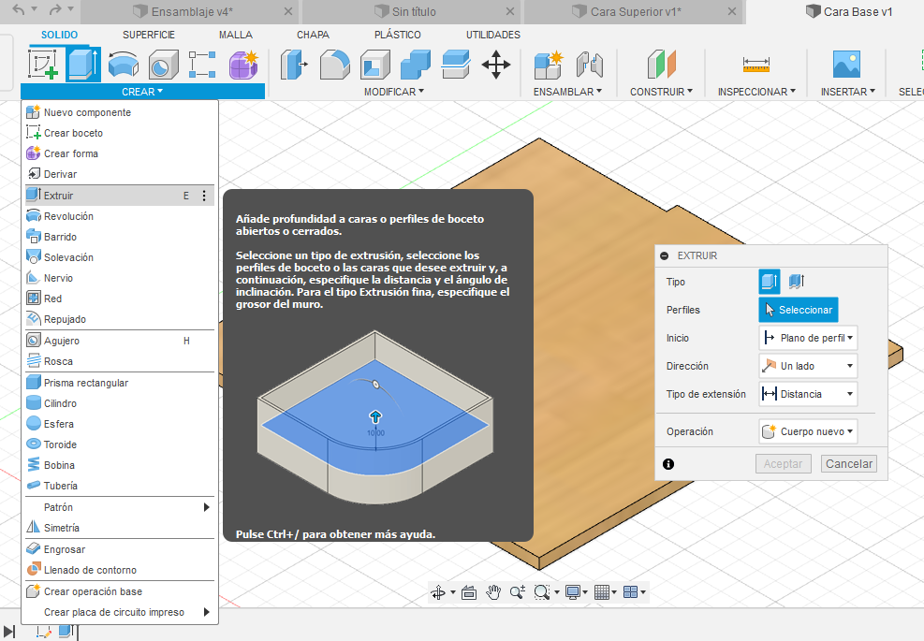The width and height of the screenshot is (924, 641).
Task: Open the INSPECCIONAR dropdown
Action: coord(756,92)
